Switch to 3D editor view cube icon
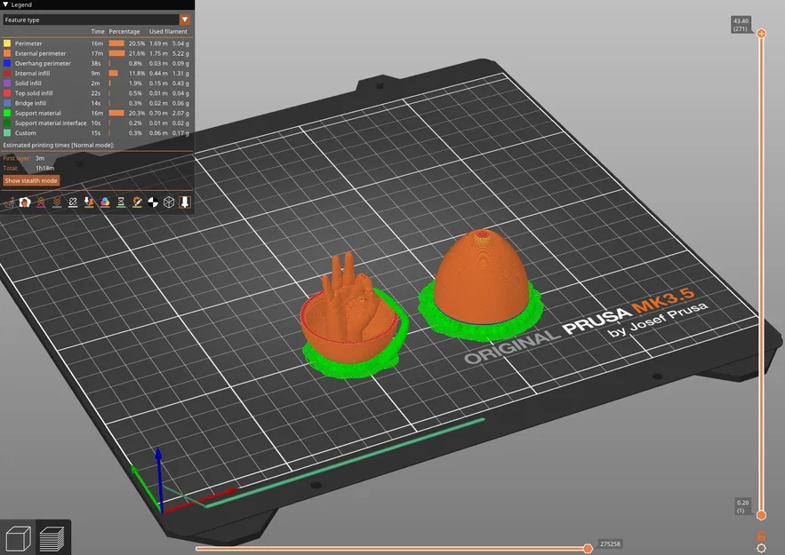785x555 pixels. (x=18, y=538)
